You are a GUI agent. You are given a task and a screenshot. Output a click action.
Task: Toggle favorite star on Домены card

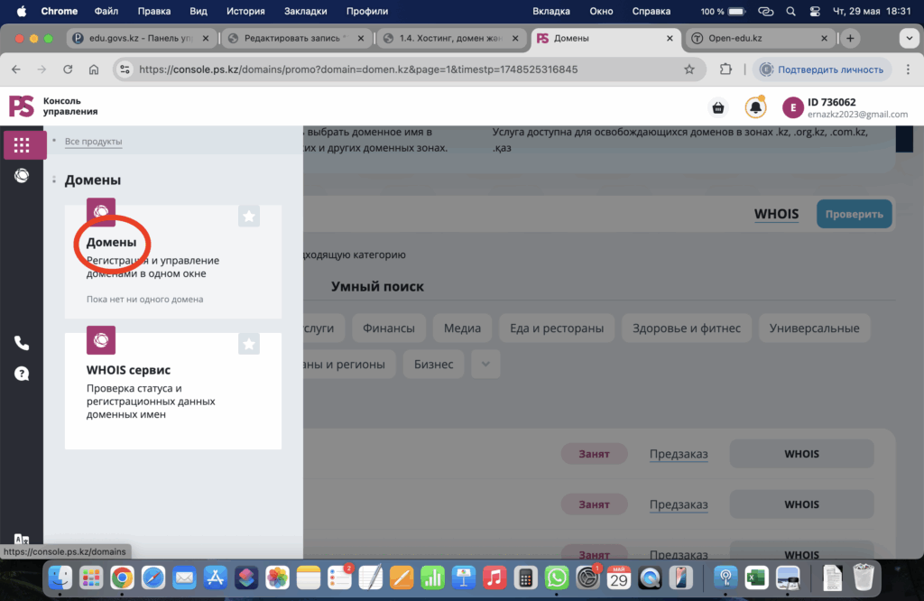pyautogui.click(x=250, y=217)
